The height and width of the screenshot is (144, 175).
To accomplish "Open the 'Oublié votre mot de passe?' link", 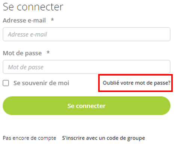I will [136, 83].
